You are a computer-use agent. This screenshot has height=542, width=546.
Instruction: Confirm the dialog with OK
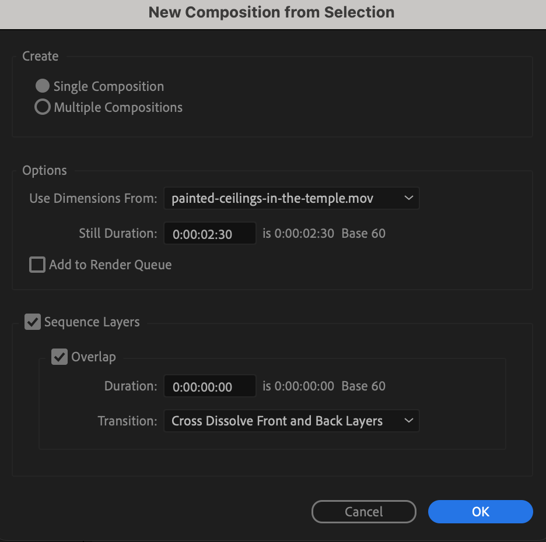(480, 512)
